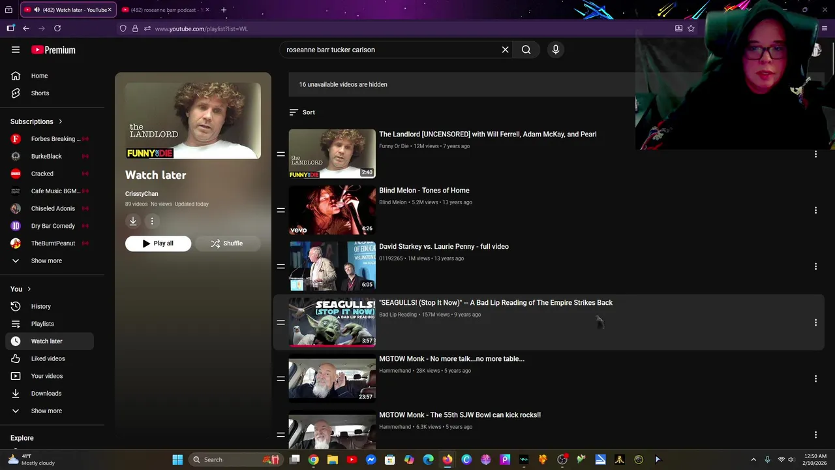Expand the You section arrow
The image size is (835, 470).
[x=29, y=289]
